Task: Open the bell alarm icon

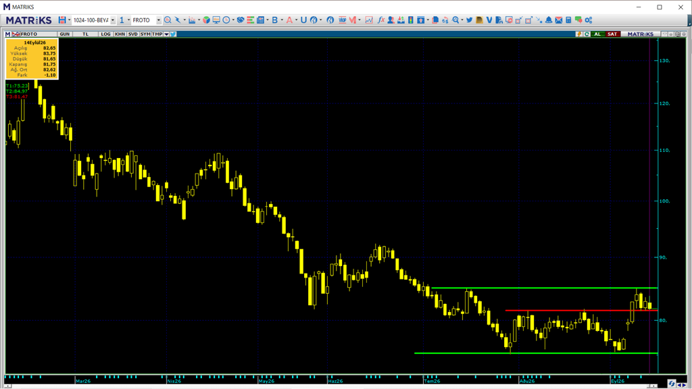Action: [x=549, y=20]
